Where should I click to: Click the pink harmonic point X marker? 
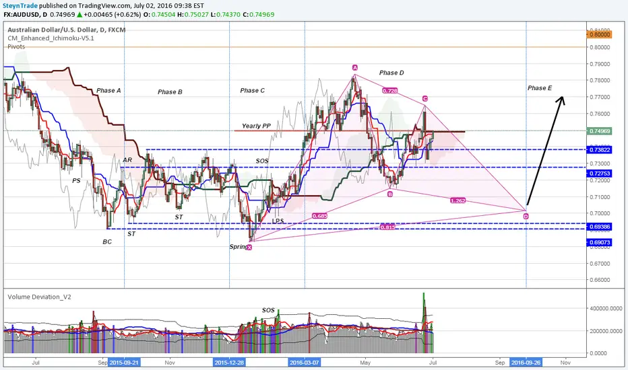click(x=249, y=248)
